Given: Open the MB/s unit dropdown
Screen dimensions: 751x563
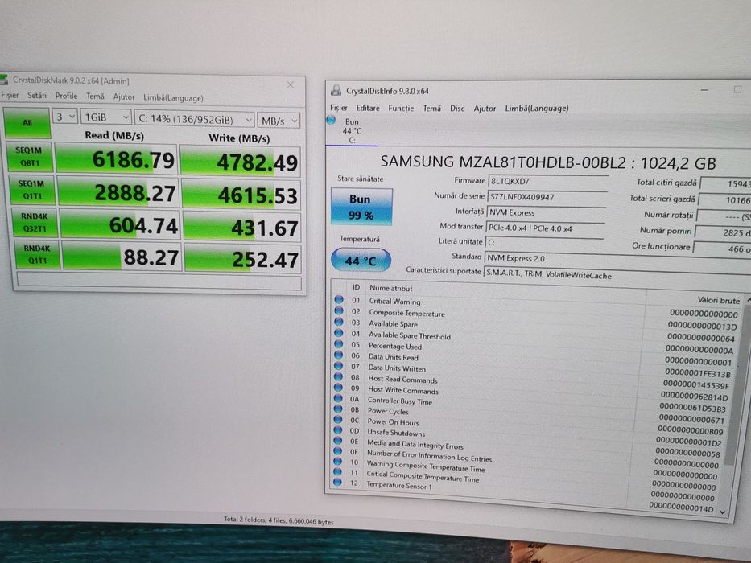Looking at the screenshot, I should pos(279,121).
